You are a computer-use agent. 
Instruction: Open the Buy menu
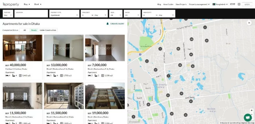coord(27,4)
